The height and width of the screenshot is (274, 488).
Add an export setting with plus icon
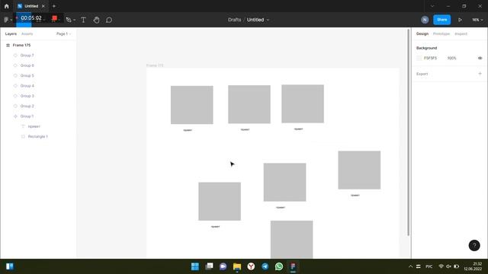pyautogui.click(x=480, y=74)
